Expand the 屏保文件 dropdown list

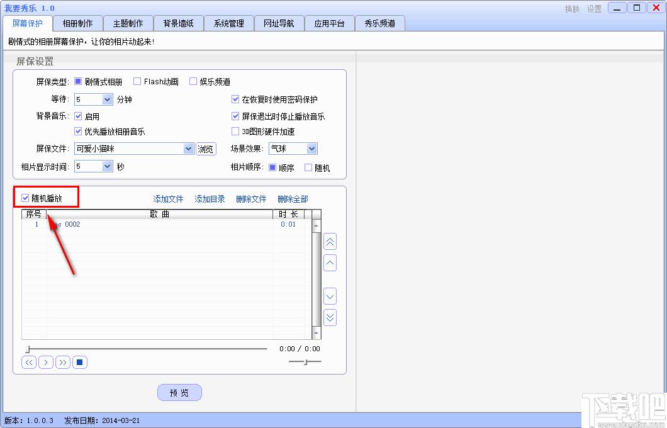[x=188, y=149]
